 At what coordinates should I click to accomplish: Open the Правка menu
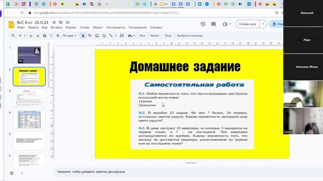(x=33, y=28)
